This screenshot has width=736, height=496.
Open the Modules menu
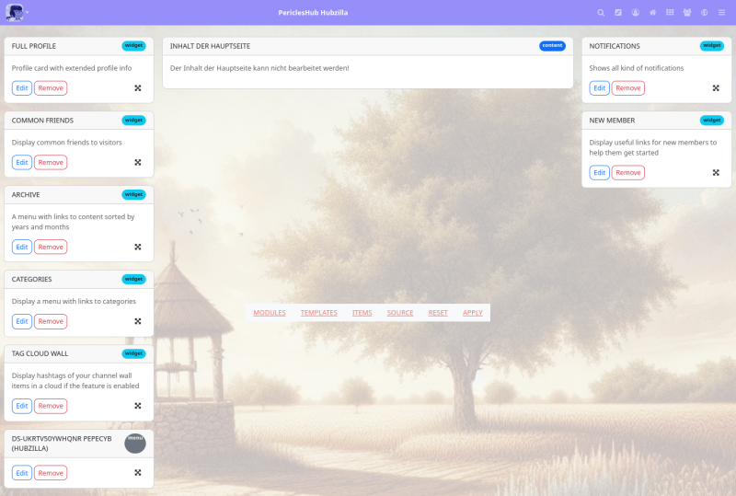[270, 313]
